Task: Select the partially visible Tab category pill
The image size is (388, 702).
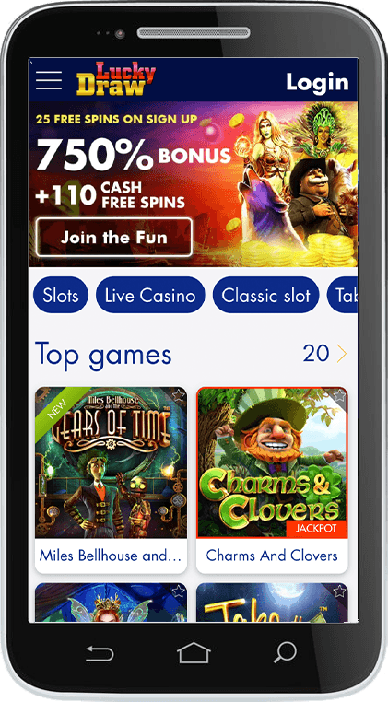Action: [x=342, y=295]
